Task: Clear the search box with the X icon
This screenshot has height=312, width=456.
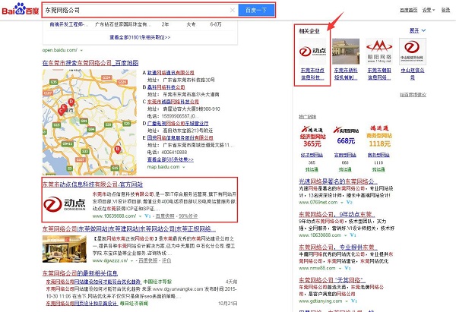Action: 233,10
